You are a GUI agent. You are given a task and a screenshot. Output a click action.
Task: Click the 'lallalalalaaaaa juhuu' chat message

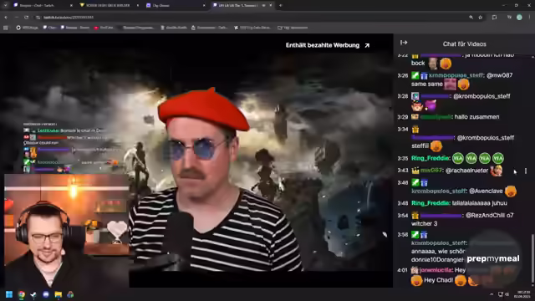coord(479,202)
